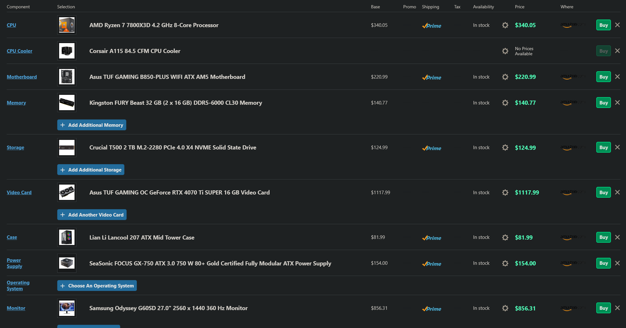Open price settings gear for CPU row
This screenshot has height=328, width=626.
[x=505, y=25]
